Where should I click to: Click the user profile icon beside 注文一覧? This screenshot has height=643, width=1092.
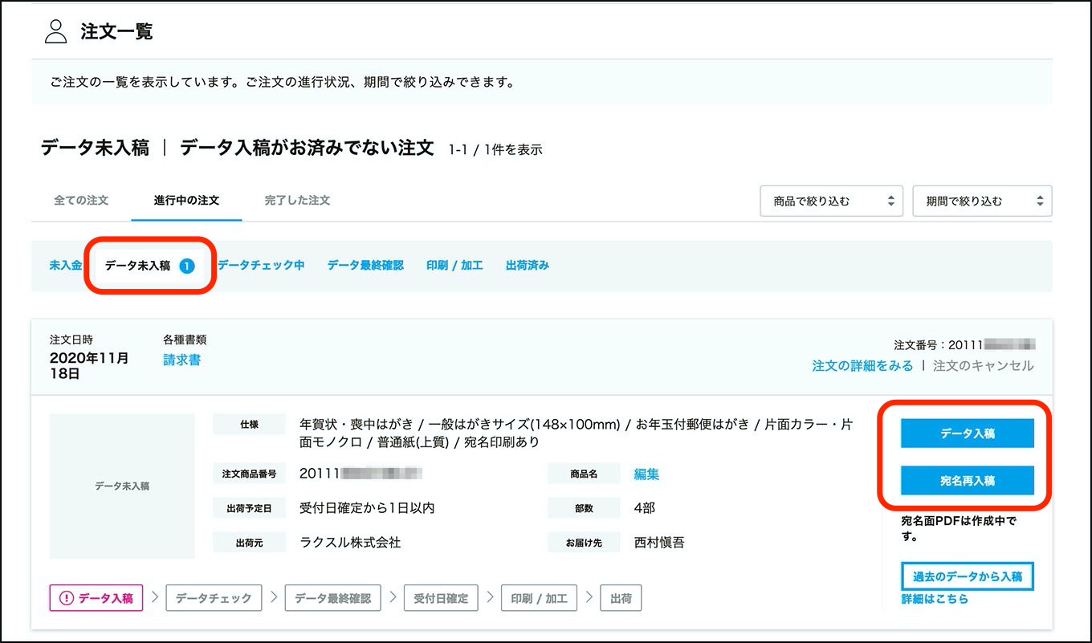55,32
